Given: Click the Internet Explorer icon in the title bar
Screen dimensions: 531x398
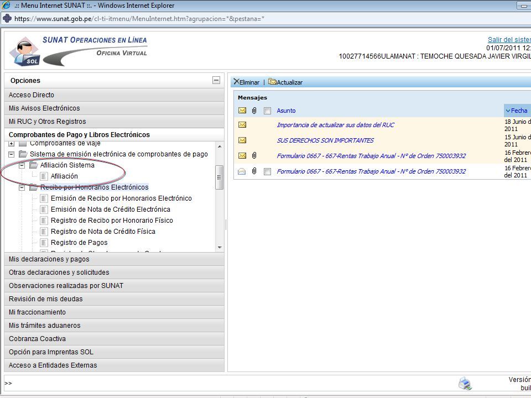Looking at the screenshot, I should pos(6,5).
